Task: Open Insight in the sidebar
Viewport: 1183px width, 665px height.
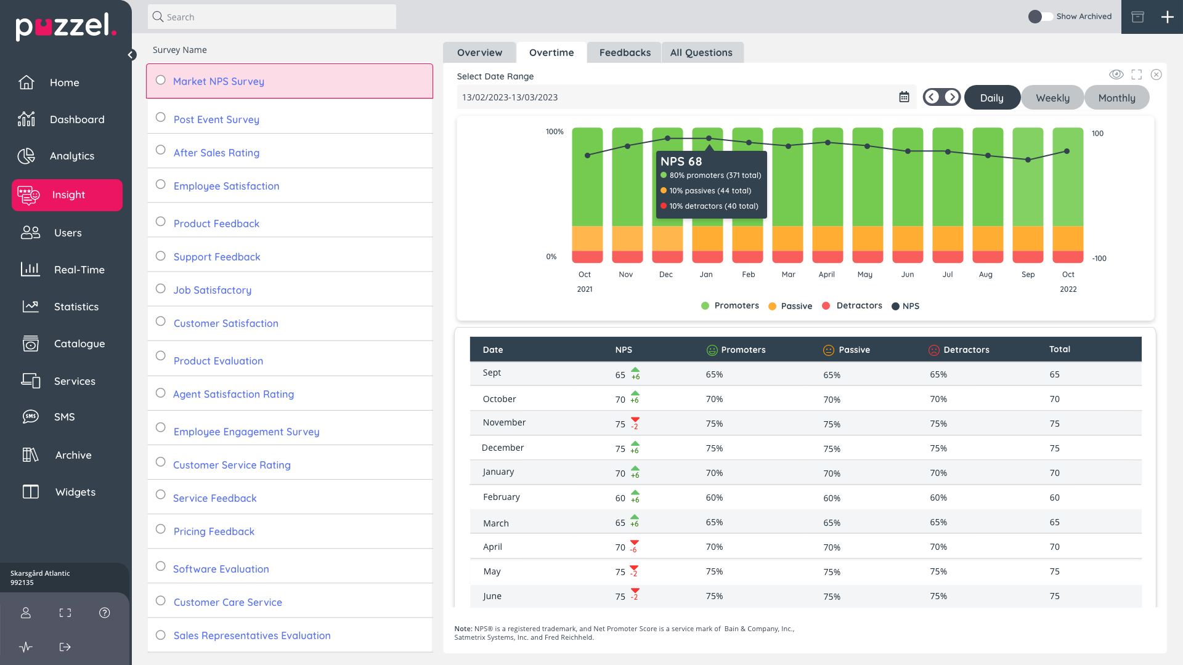Action: [x=67, y=195]
